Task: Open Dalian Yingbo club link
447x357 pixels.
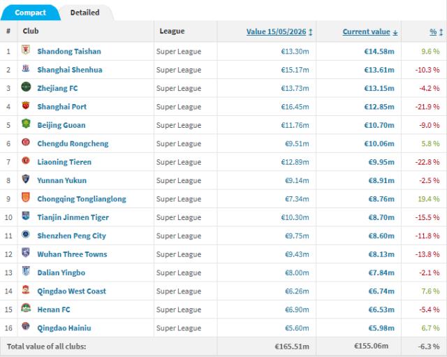Action: tap(61, 272)
